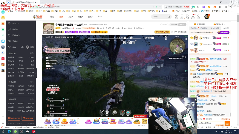Screen dimensions: 239x134
Task: Expand the purple star-level badge under the title
Action: click(71, 32)
